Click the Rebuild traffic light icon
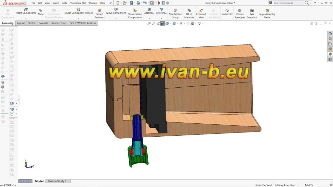This screenshot has height=187, width=333. tap(158, 3)
